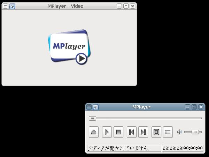Toggle fullscreen mode button

point(156,132)
